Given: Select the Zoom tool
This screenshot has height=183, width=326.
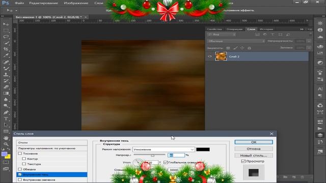Looking at the screenshot, I should (6, 144).
